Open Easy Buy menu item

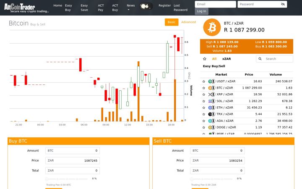click(x=68, y=8)
